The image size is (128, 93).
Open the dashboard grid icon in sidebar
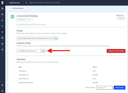[x=2, y=9]
